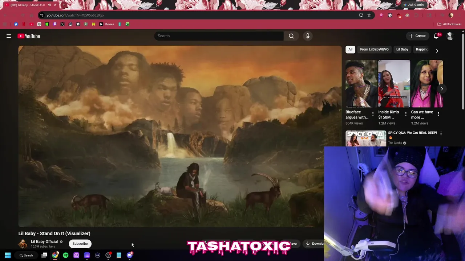Click the Create button

tap(417, 36)
